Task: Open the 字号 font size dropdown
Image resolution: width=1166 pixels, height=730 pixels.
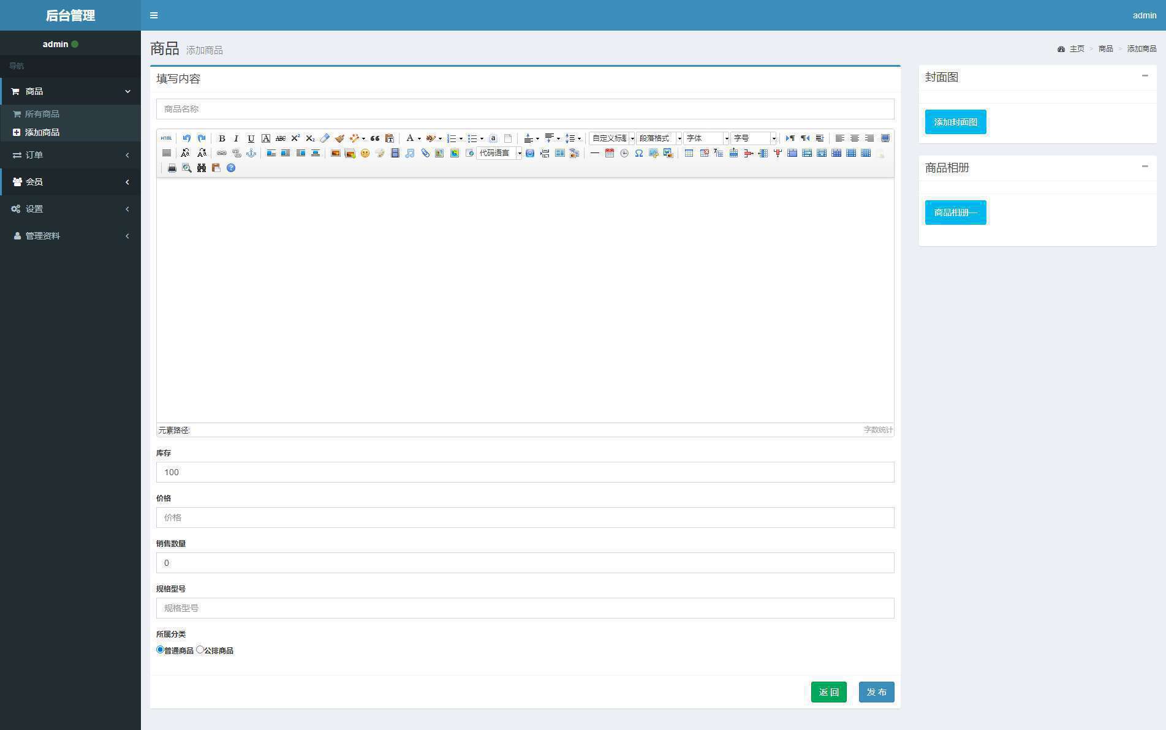Action: click(x=754, y=138)
